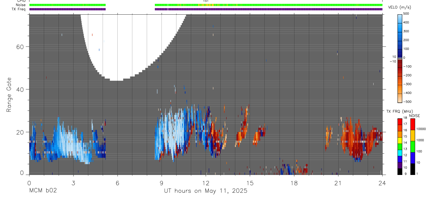Click the "Range Gate" y-axis title
430x198 pixels.
click(x=9, y=95)
